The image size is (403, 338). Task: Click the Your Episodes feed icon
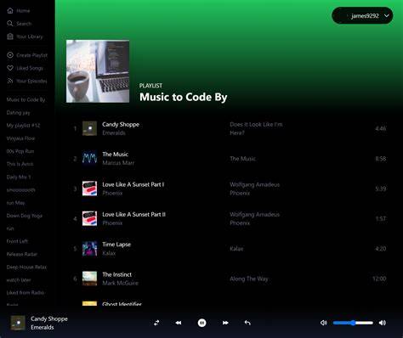10,81
